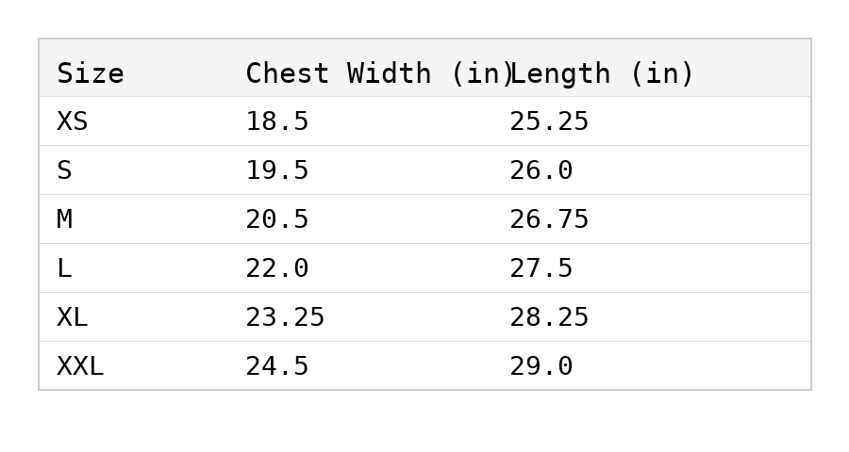Click the Size column header
Image resolution: width=849 pixels, height=452 pixels.
(x=91, y=73)
